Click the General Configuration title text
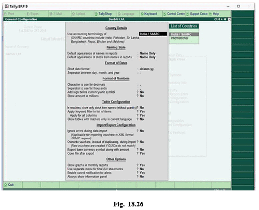The width and height of the screenshot is (259, 210). click(21, 19)
